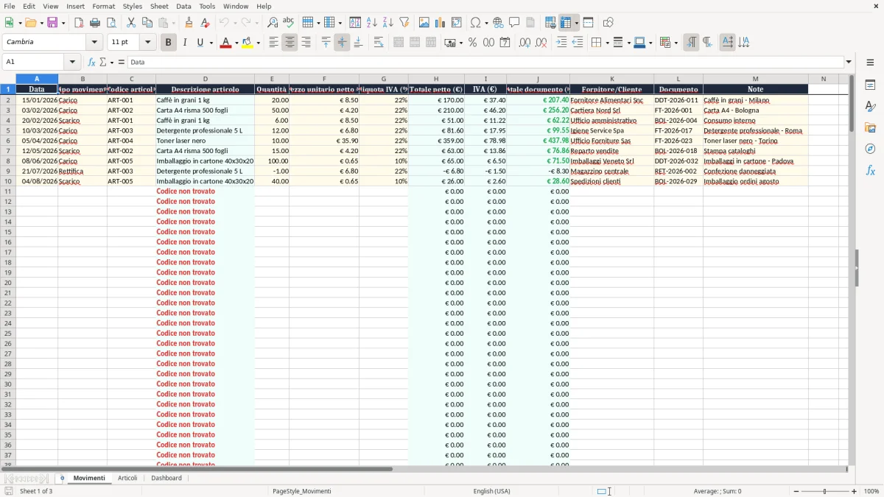Click zoom level 100% in status bar
Image resolution: width=884 pixels, height=497 pixels.
(x=871, y=491)
